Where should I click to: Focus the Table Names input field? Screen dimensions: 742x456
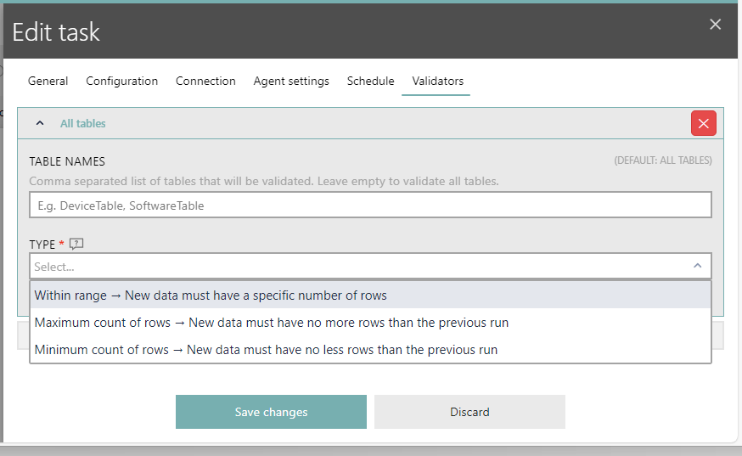tap(370, 205)
